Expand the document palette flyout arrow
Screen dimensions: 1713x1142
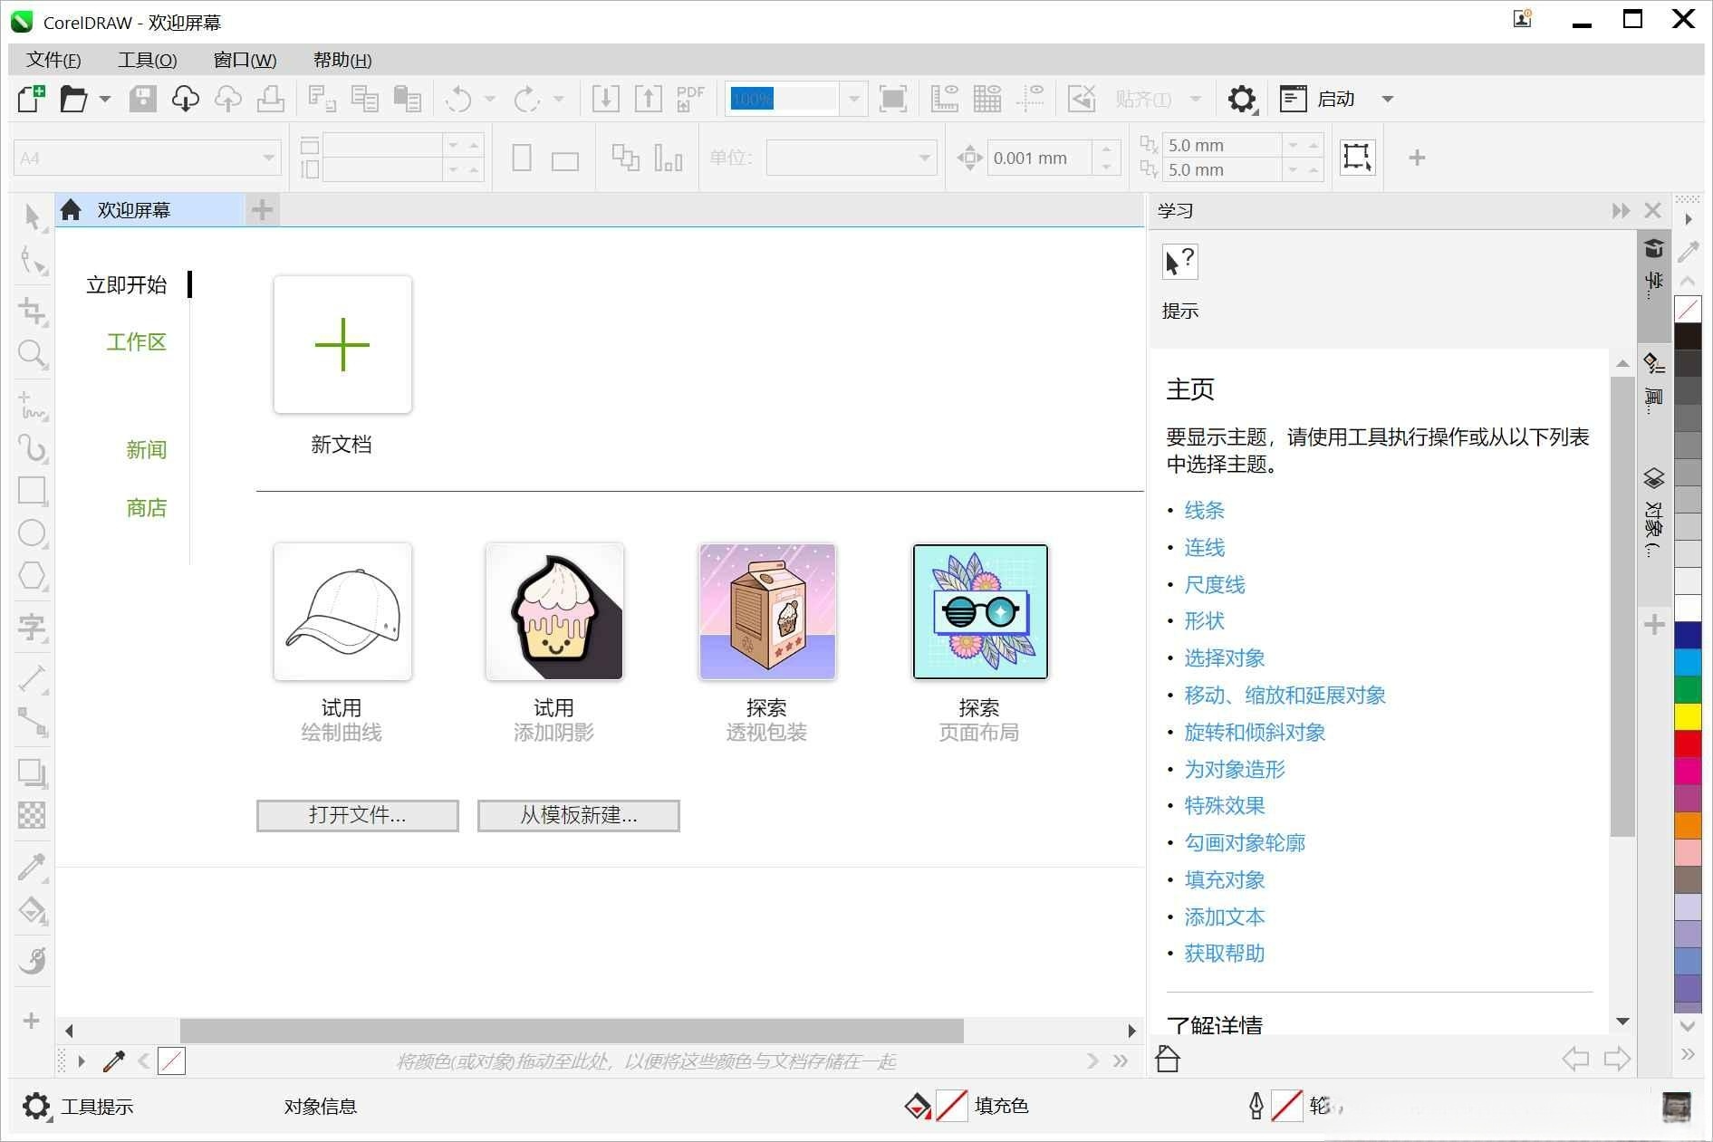click(x=82, y=1060)
